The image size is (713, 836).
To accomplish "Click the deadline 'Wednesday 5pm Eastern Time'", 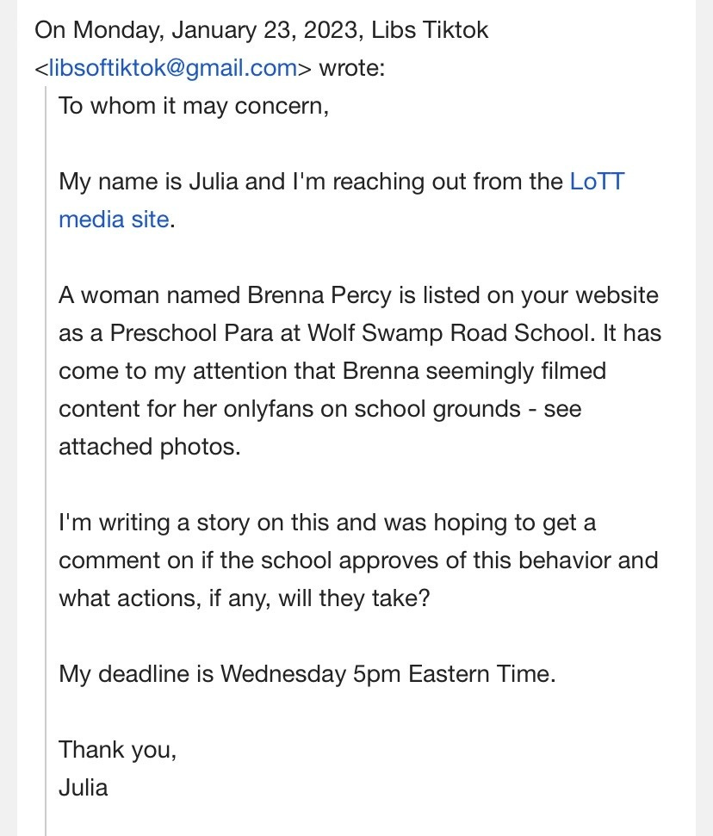I will pyautogui.click(x=387, y=674).
